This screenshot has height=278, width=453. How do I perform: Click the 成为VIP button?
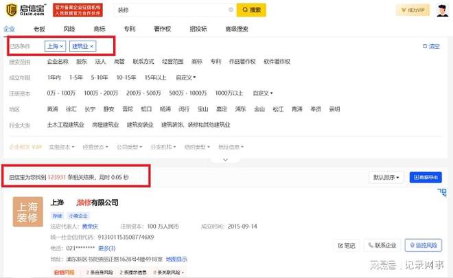click(413, 10)
